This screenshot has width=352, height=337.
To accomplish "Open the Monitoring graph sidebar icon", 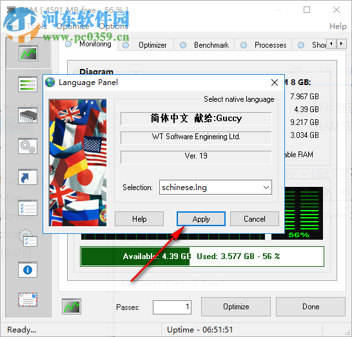I will click(x=28, y=53).
